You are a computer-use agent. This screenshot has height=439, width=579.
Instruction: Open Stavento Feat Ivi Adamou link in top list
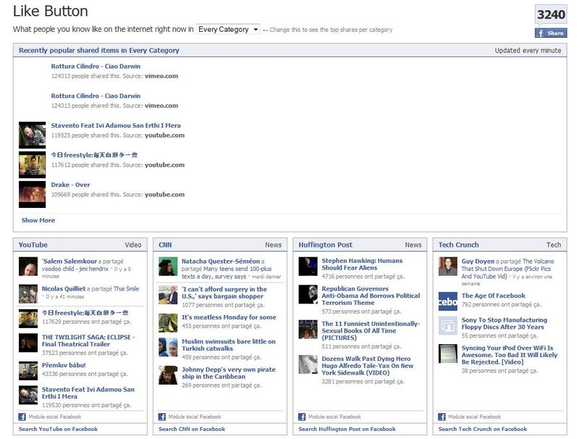click(x=116, y=125)
